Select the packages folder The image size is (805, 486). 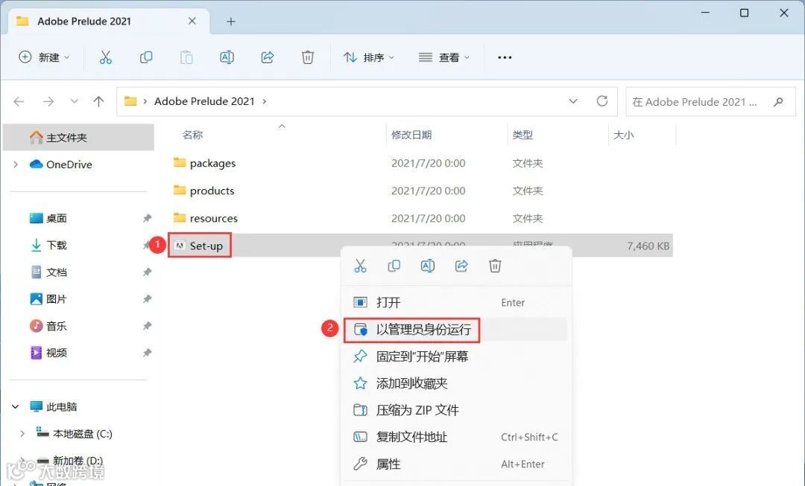tap(212, 163)
